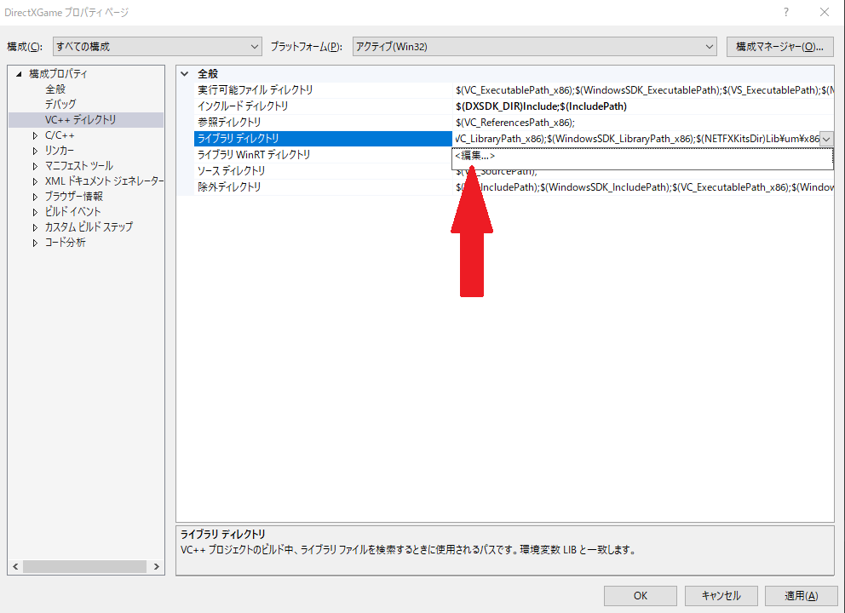Select the ライブラリ ディレクトリ property row
The height and width of the screenshot is (613, 845).
(323, 139)
